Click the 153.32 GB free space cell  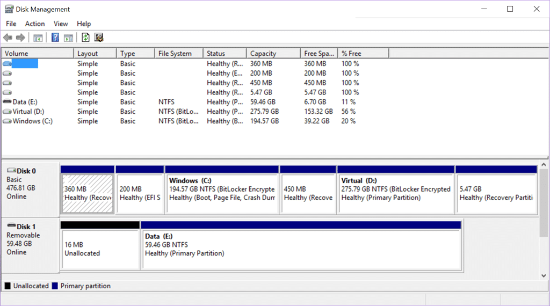point(319,112)
